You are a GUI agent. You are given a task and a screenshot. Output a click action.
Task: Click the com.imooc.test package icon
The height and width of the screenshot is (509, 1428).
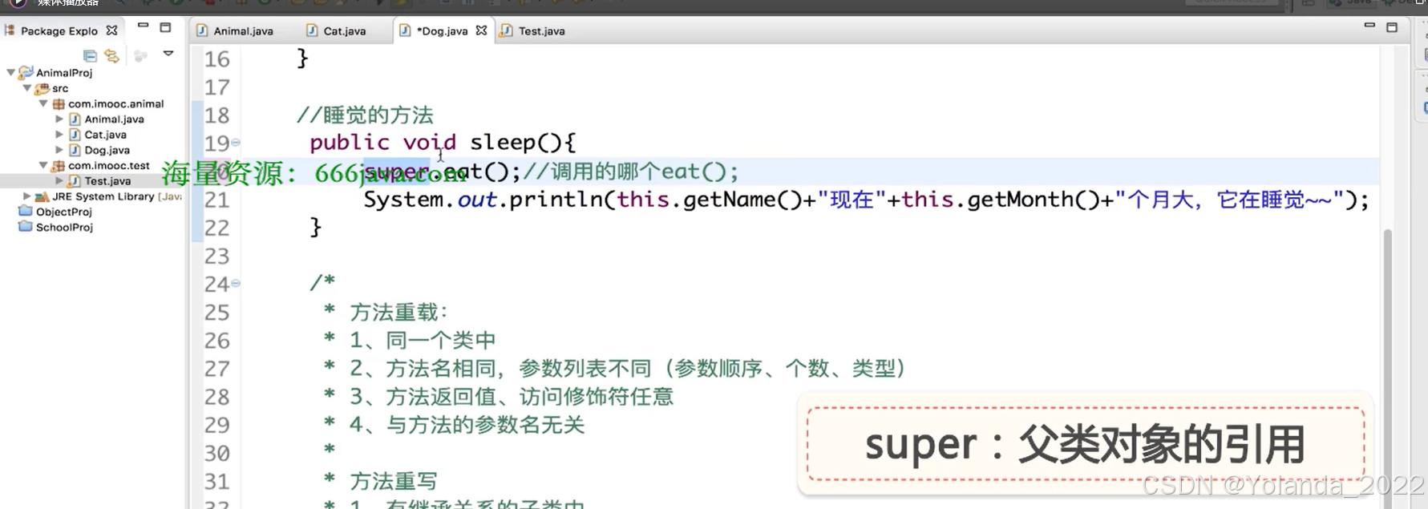[x=59, y=166]
